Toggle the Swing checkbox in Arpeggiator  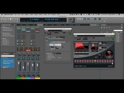coord(50,50)
